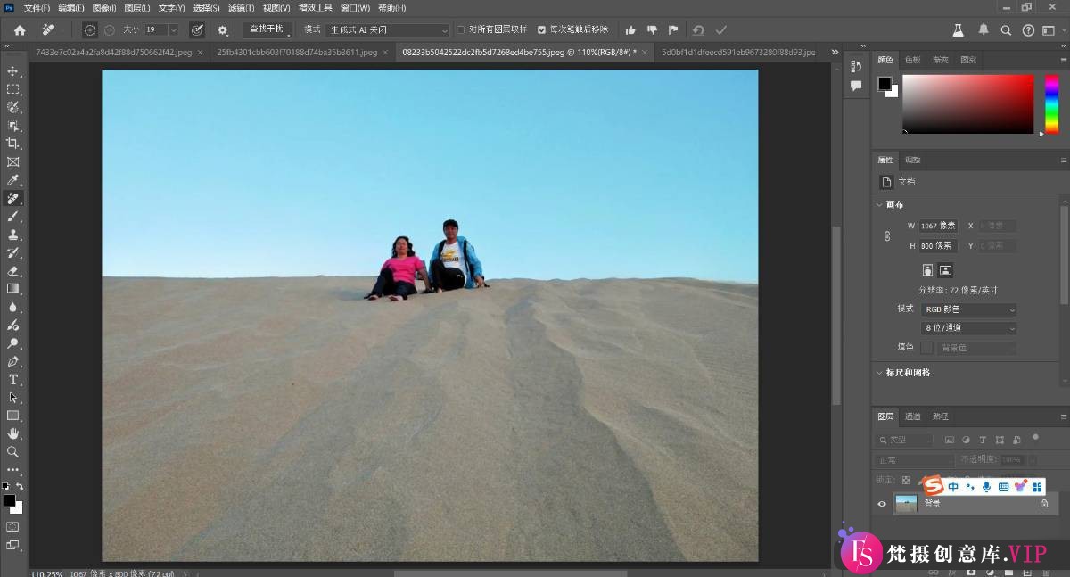
Task: Click the thumbs up feedback icon
Action: pos(631,30)
